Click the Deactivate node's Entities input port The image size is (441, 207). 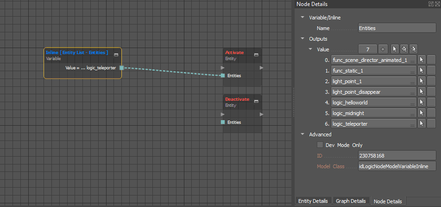[x=223, y=122]
